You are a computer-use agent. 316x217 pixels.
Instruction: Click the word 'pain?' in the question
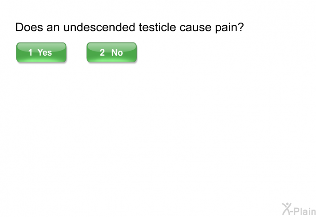[x=229, y=28]
